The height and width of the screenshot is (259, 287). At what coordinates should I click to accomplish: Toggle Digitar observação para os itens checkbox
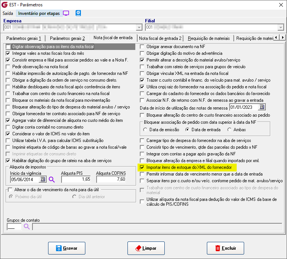pyautogui.click(x=8, y=47)
